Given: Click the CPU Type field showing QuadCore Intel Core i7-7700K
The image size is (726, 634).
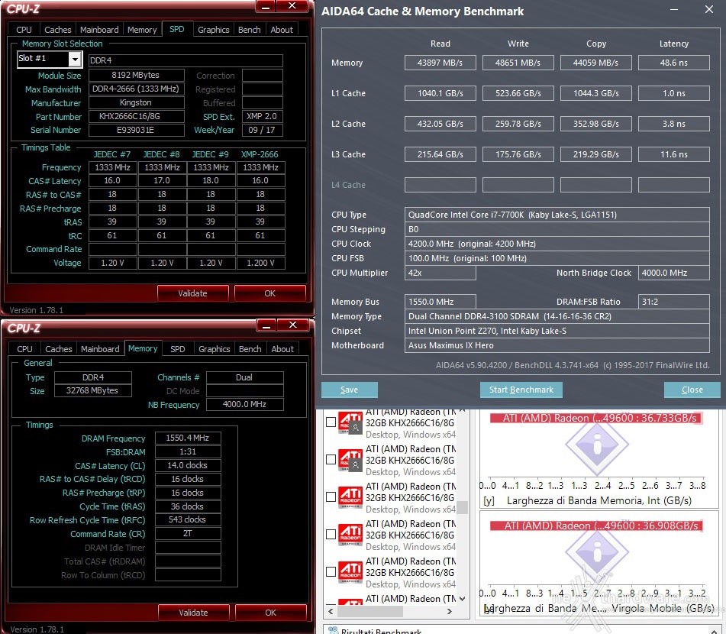Looking at the screenshot, I should [557, 215].
